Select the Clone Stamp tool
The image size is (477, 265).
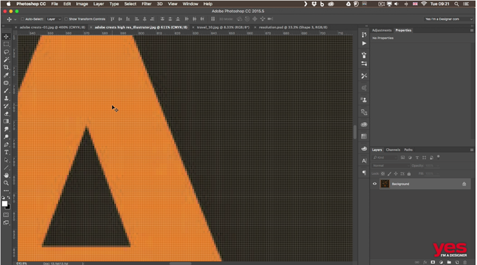click(x=6, y=98)
